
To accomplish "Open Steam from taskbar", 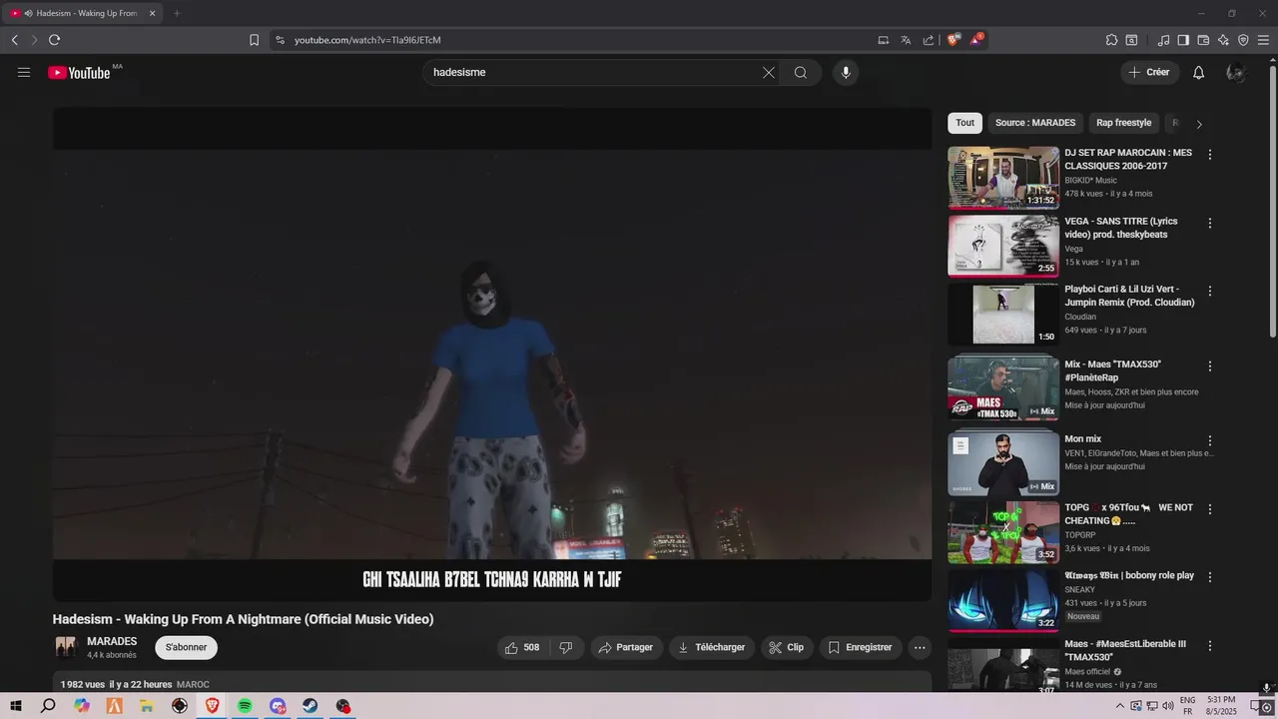I will [x=311, y=706].
